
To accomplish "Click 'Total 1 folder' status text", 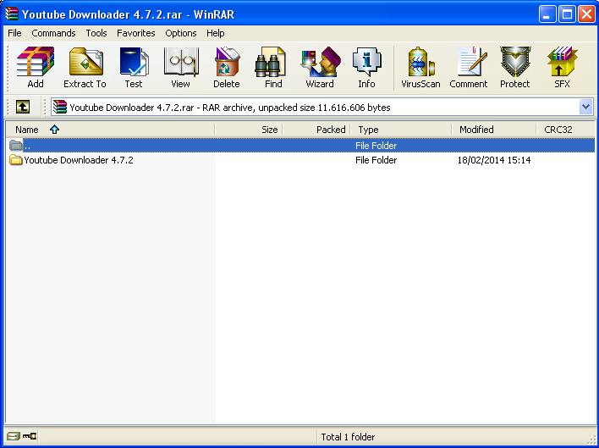I will point(348,436).
